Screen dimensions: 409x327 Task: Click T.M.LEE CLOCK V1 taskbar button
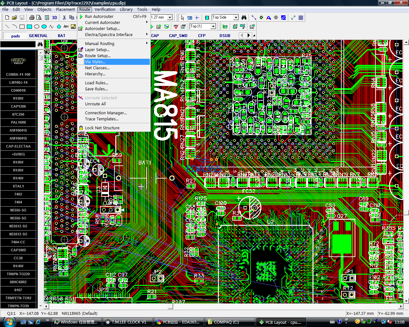pos(128,322)
